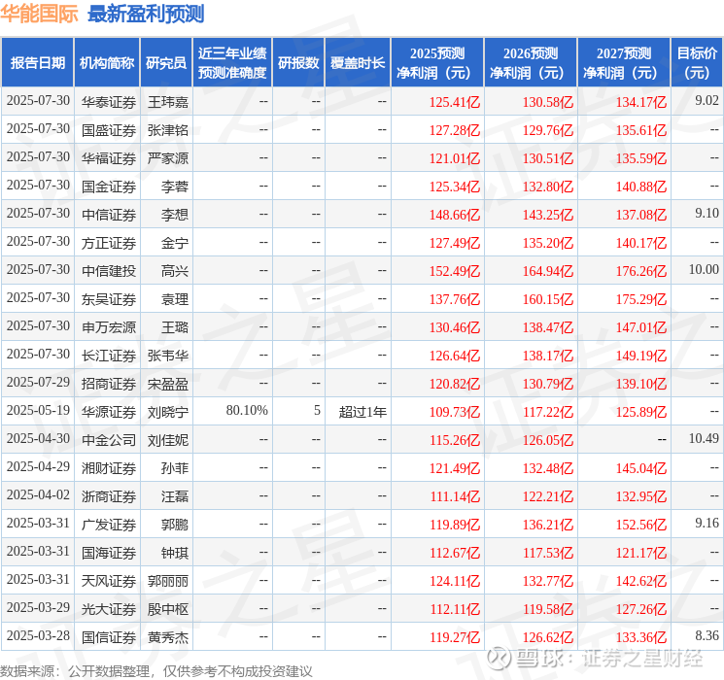Image resolution: width=724 pixels, height=680 pixels.
Task: Click 125.41亿 profit value
Action: (455, 102)
